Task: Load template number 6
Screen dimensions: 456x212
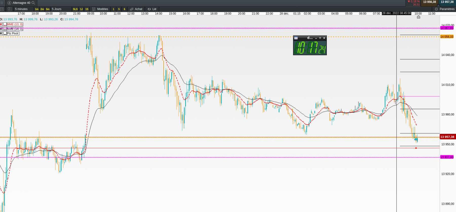Action: 124,9
